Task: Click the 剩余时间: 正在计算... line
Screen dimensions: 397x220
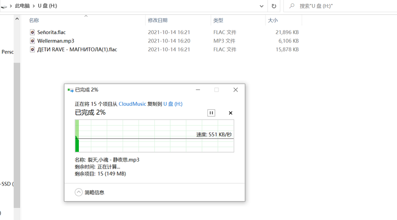Action: pyautogui.click(x=97, y=167)
